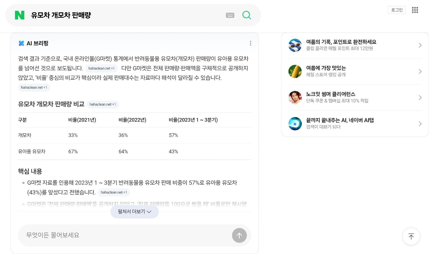Viewport: 429px width, 254px height.
Task: Open hahaclean.net +1 chip beside 판매량 비교 heading
Action: pos(103,104)
